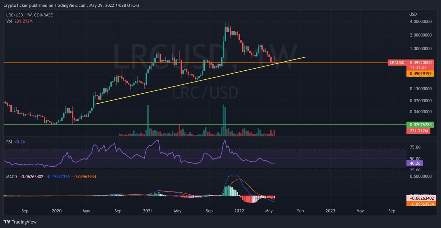Image resolution: width=441 pixels, height=228 pixels.
Task: Click the orange -0.09563934 MACD signal tag
Action: (x=421, y=204)
